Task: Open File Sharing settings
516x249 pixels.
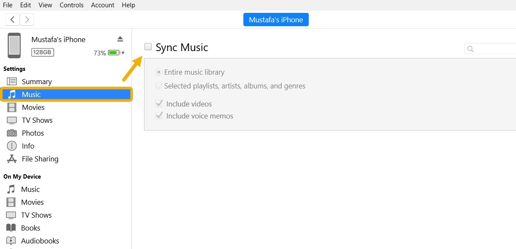Action: pos(12,158)
